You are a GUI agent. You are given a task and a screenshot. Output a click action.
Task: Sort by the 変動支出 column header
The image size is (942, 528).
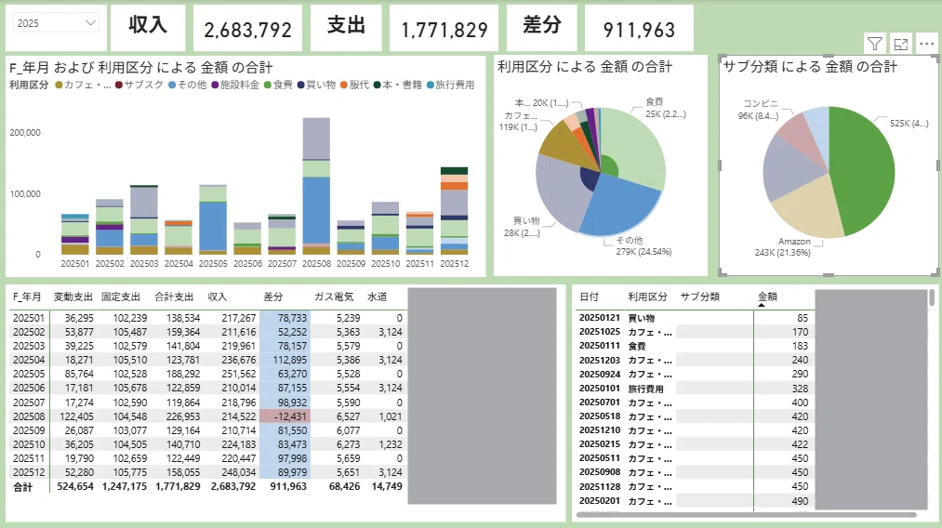click(x=73, y=297)
